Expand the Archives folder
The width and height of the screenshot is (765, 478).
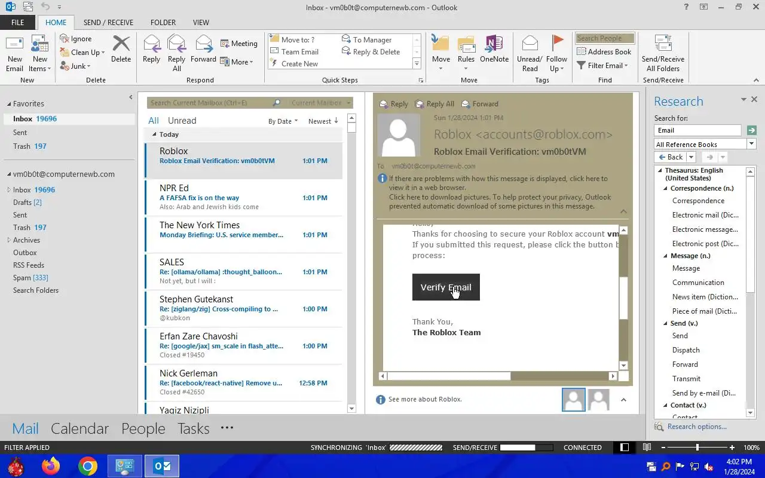coord(9,240)
